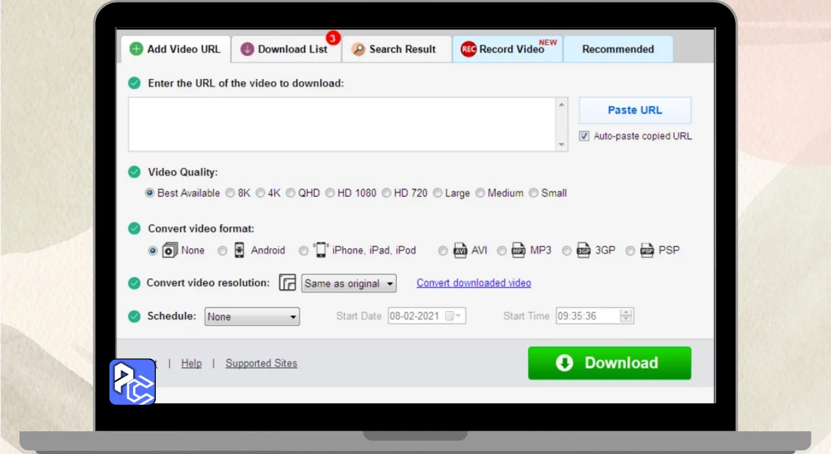Image resolution: width=831 pixels, height=454 pixels.
Task: Click the Start Time spinner arrows
Action: tap(626, 316)
